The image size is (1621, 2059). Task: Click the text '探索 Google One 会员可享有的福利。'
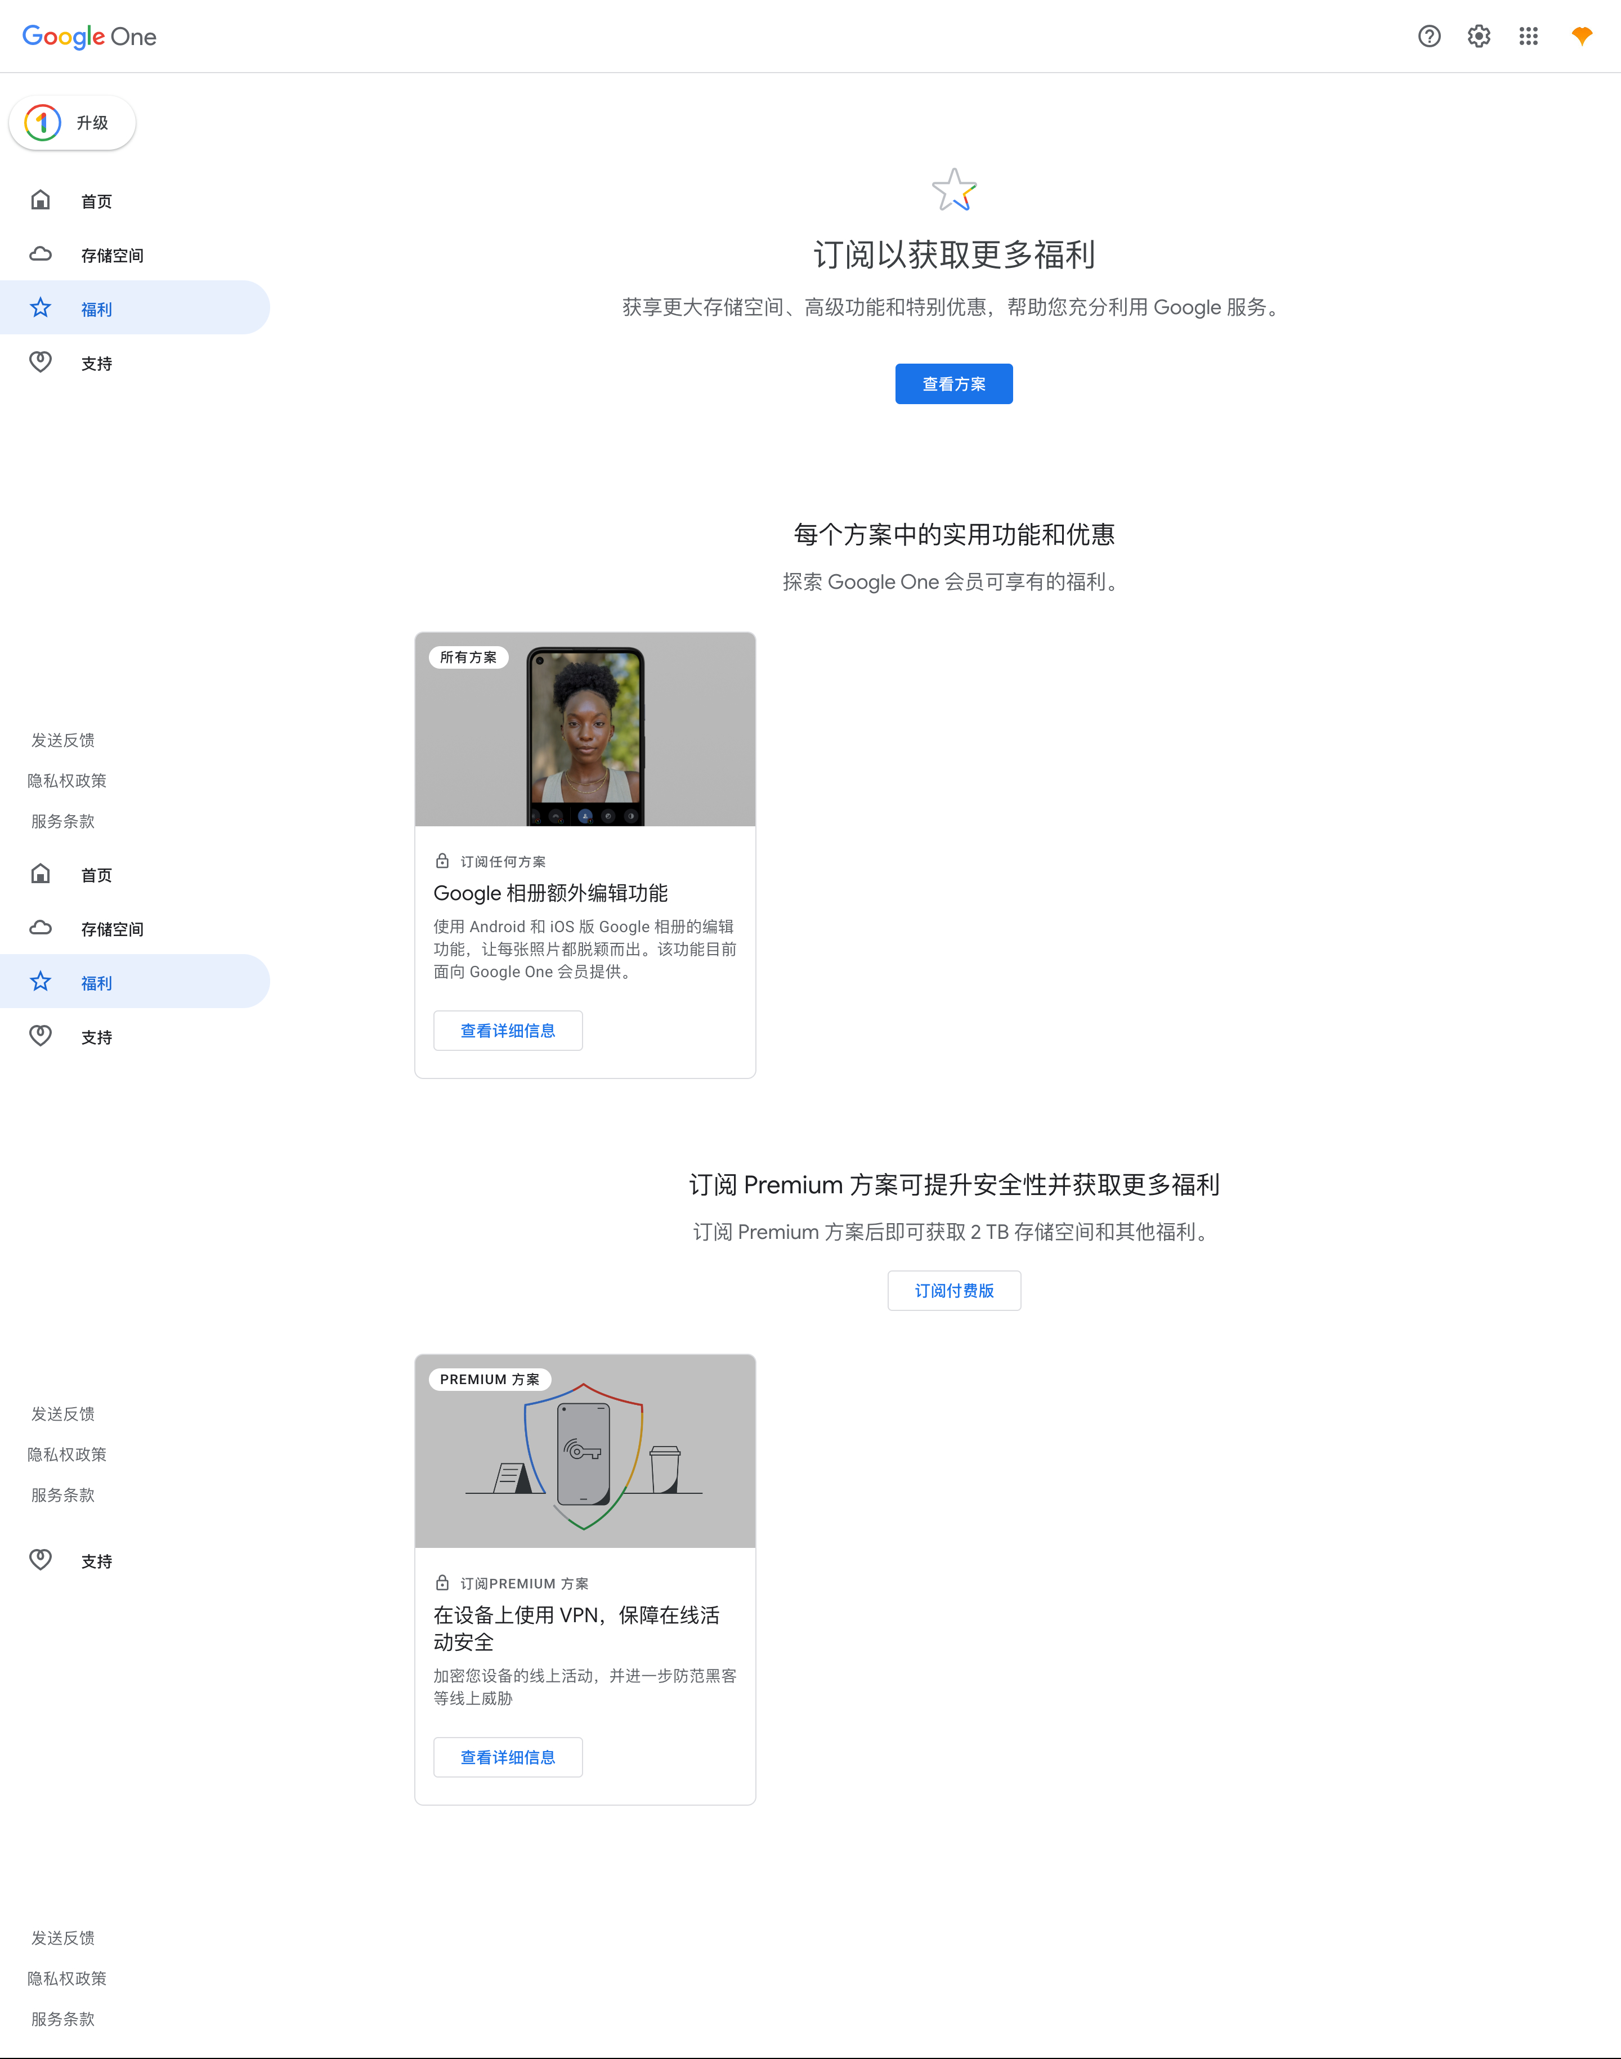pyautogui.click(x=954, y=581)
